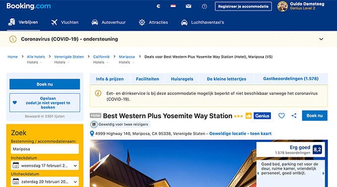
Task: Click the check-out calendar icon
Action: (16, 182)
